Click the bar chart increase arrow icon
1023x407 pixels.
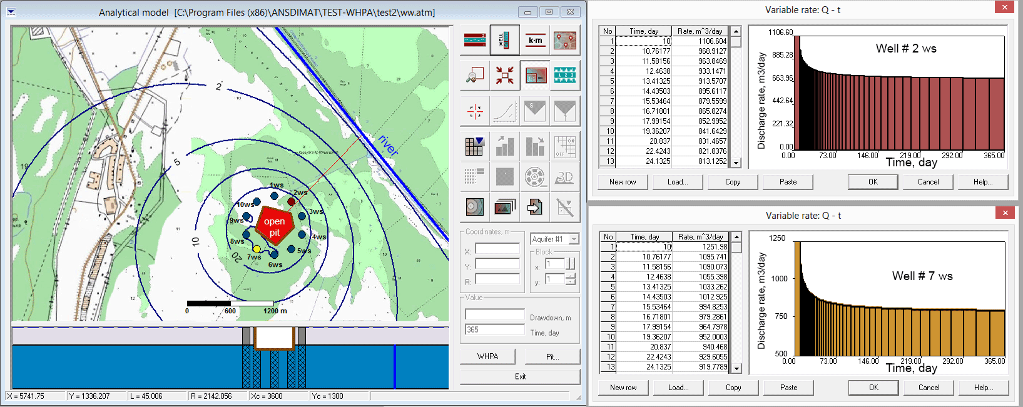pos(504,146)
